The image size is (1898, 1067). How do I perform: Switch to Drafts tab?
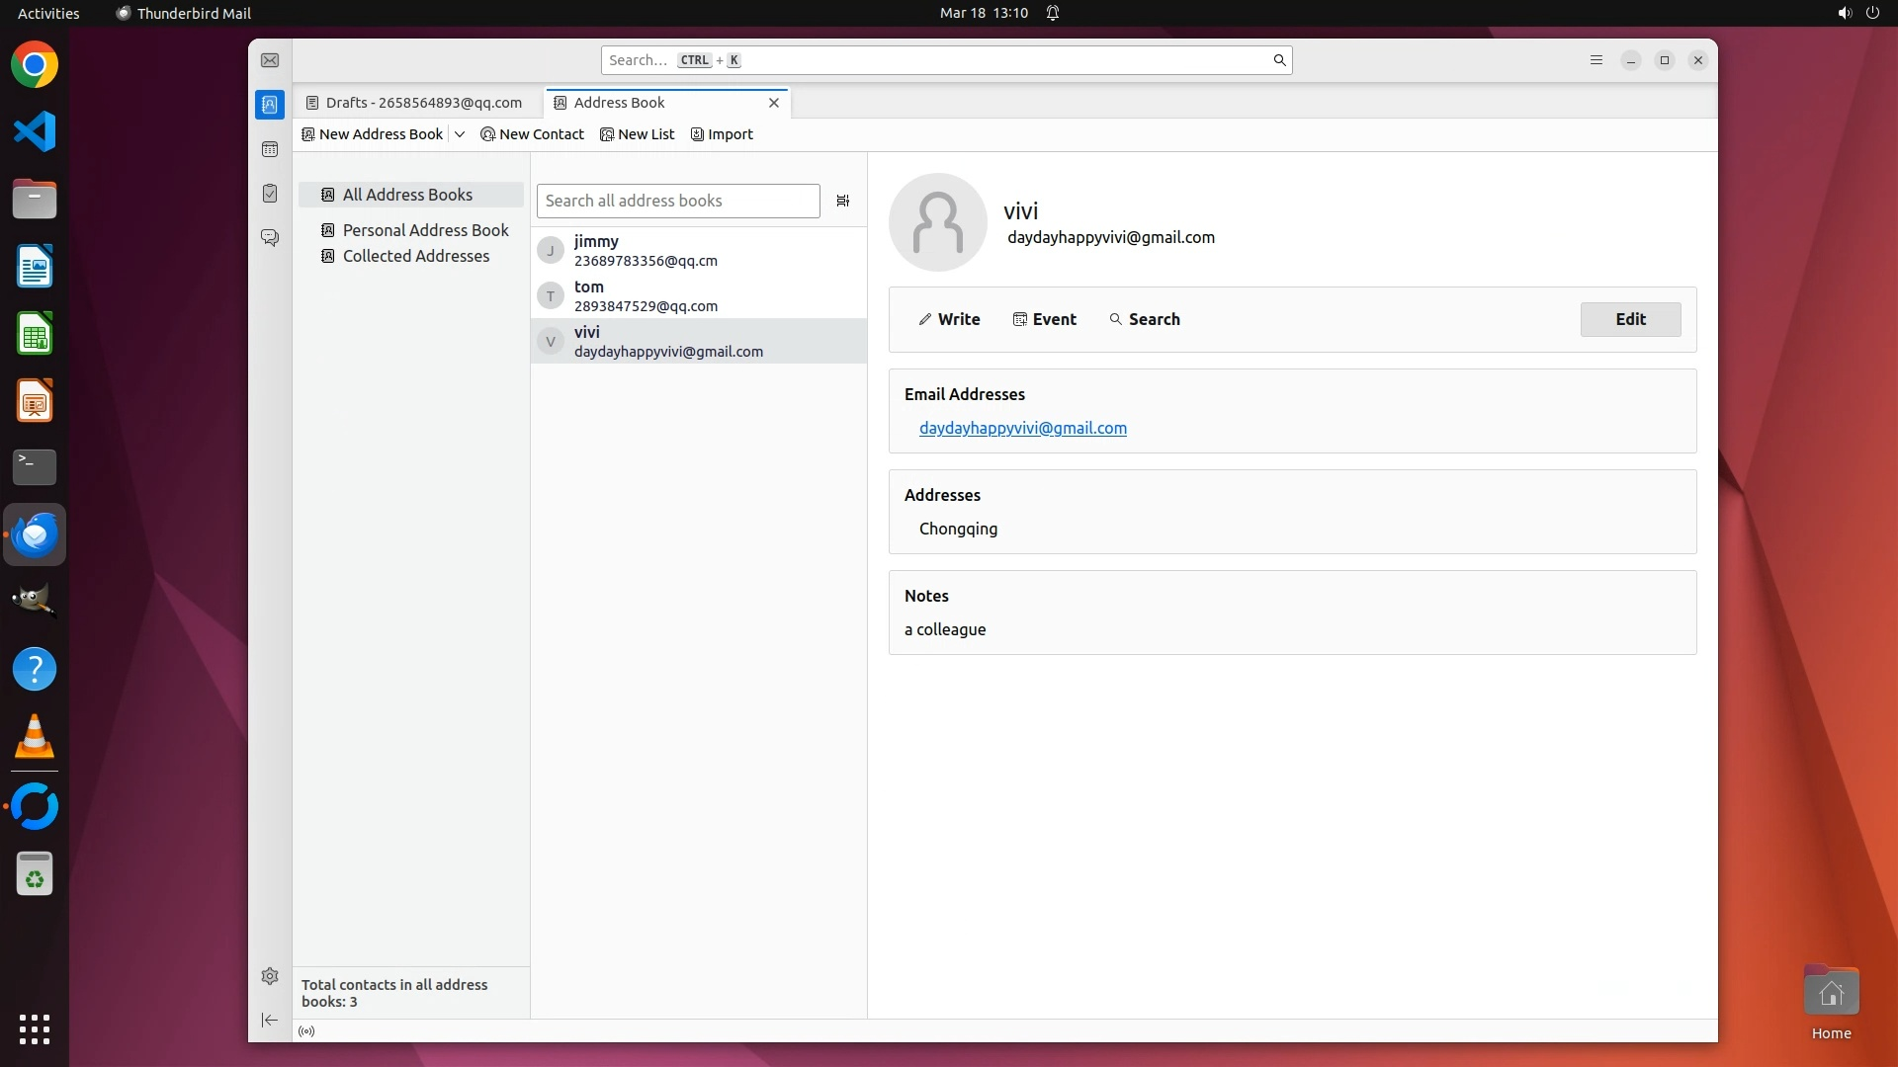click(x=415, y=103)
